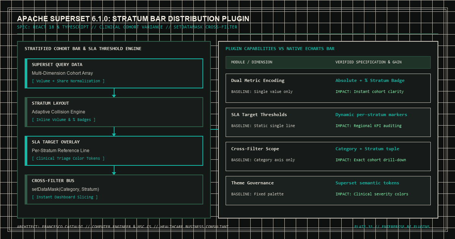Click 'BASELINE: Fixed palette' text
This screenshot has width=455, height=239.
(x=257, y=194)
